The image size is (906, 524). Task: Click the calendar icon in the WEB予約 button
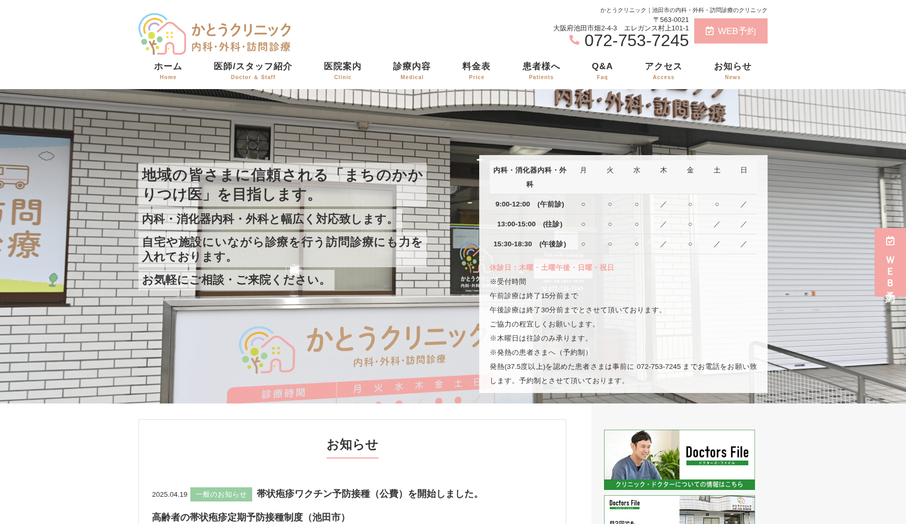710,31
